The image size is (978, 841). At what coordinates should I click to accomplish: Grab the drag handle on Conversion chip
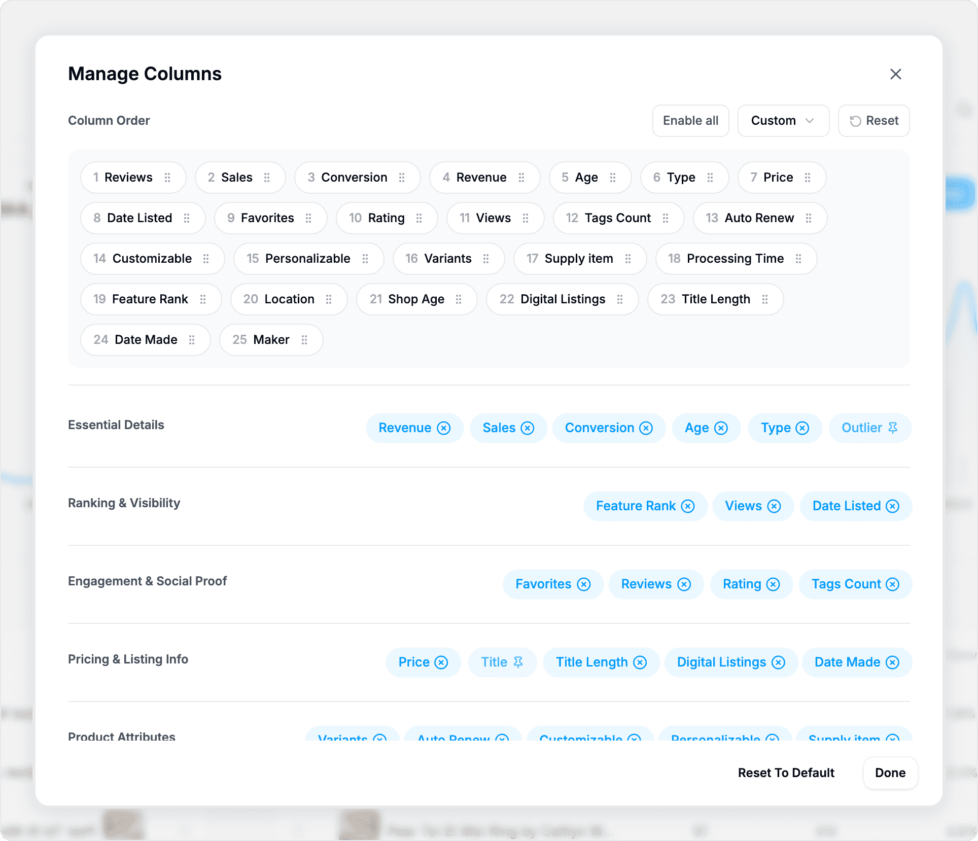(x=402, y=178)
